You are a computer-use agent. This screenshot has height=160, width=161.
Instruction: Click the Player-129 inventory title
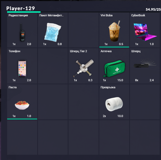point(21,8)
